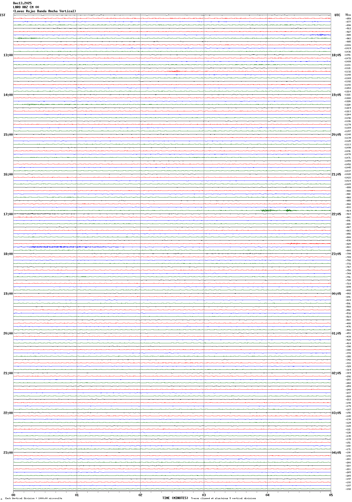Select the Dec13,2025 date text

tap(22, 3)
